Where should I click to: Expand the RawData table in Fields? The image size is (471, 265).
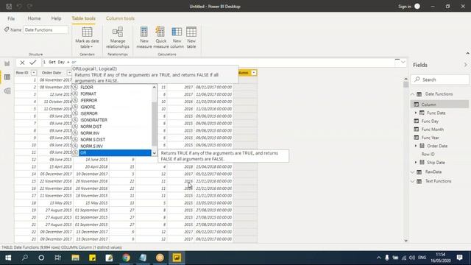click(x=412, y=172)
